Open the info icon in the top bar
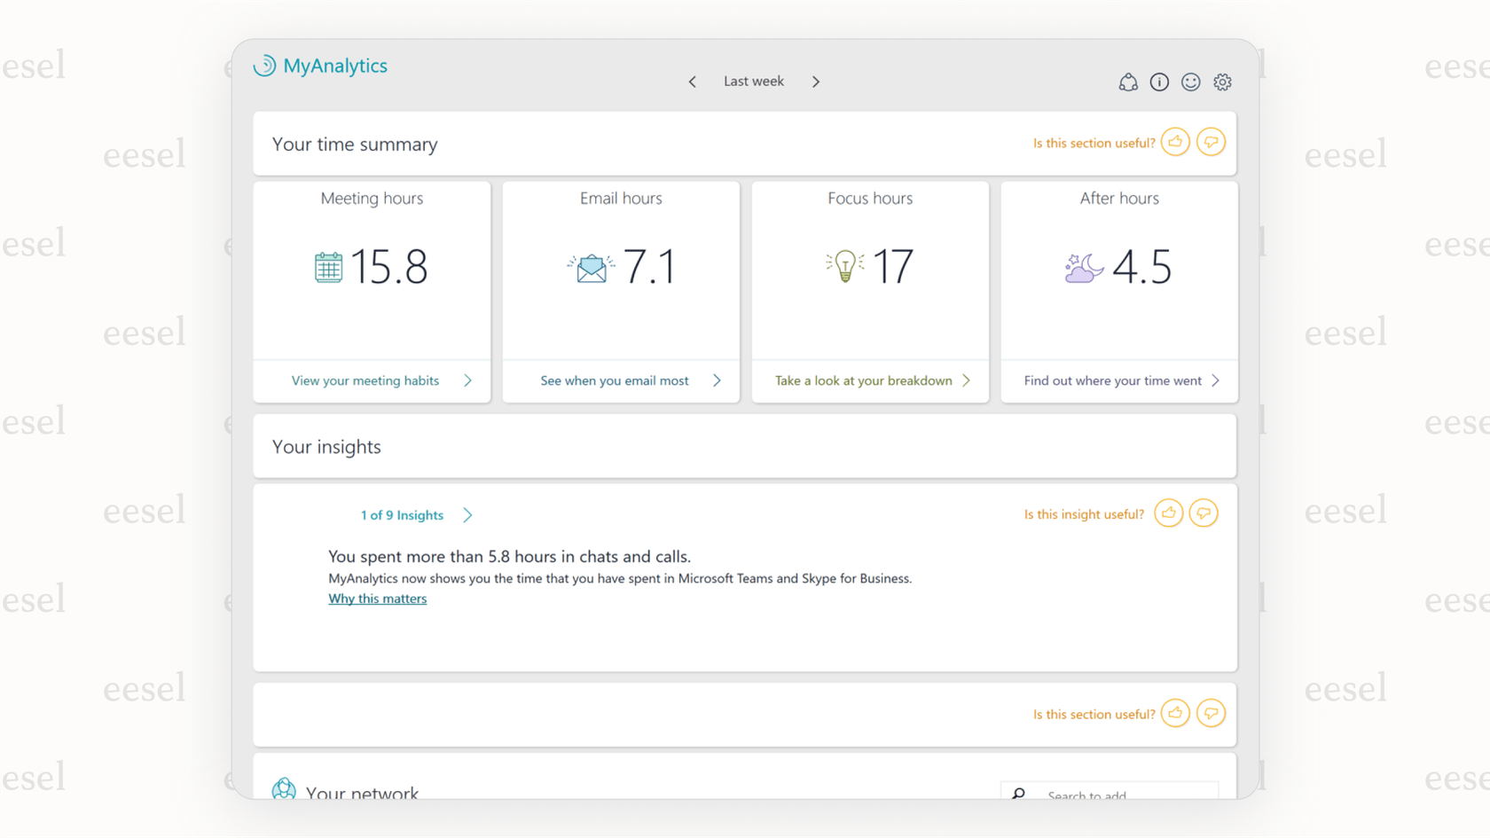This screenshot has height=838, width=1490. [1159, 82]
